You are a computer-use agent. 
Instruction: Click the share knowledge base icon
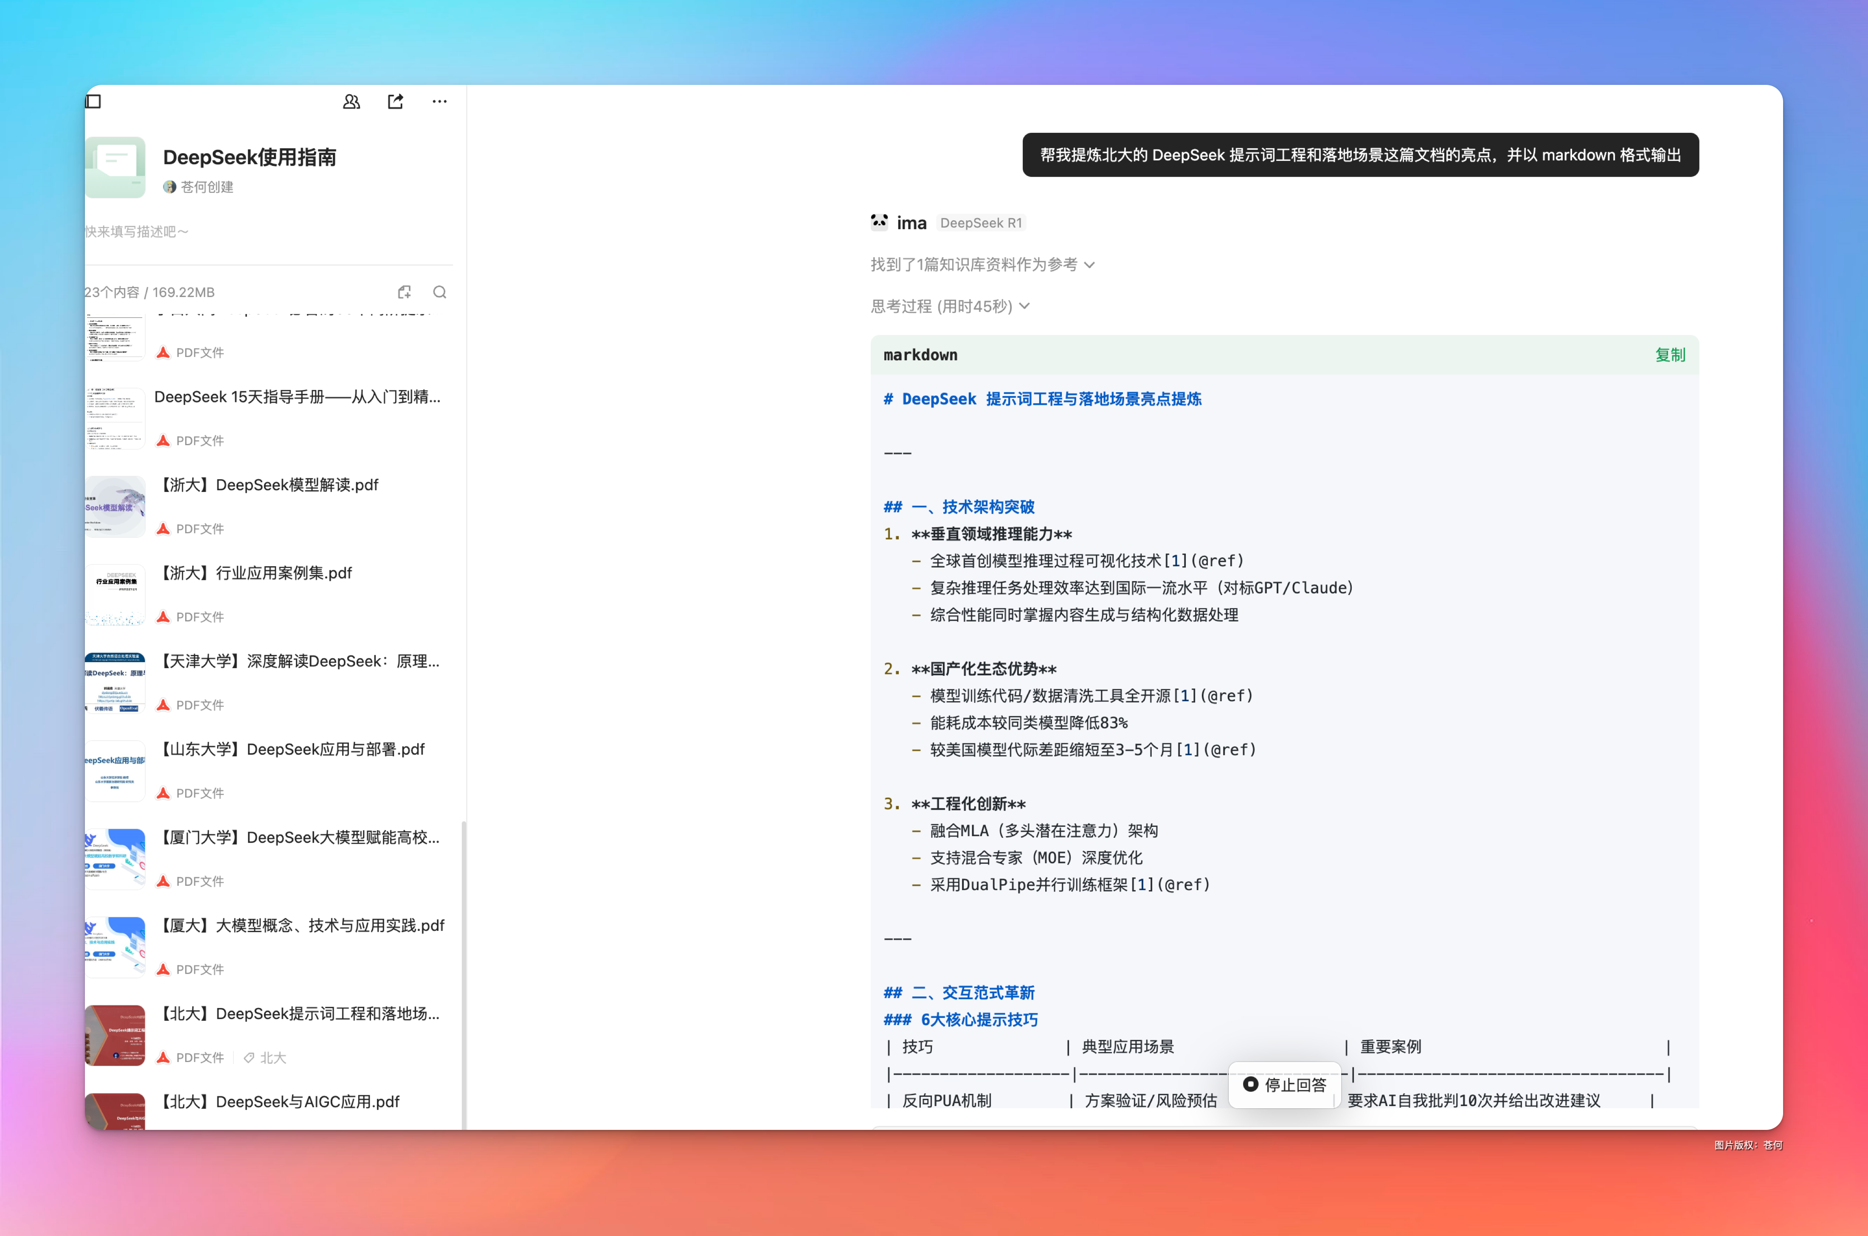[x=396, y=101]
